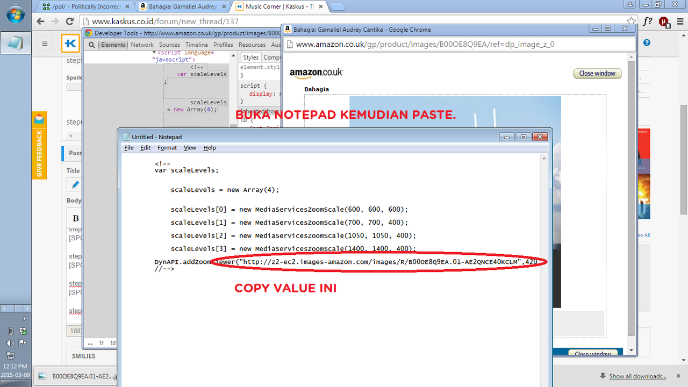Select the Notepad taskbar button
688x387 pixels.
click(15, 42)
